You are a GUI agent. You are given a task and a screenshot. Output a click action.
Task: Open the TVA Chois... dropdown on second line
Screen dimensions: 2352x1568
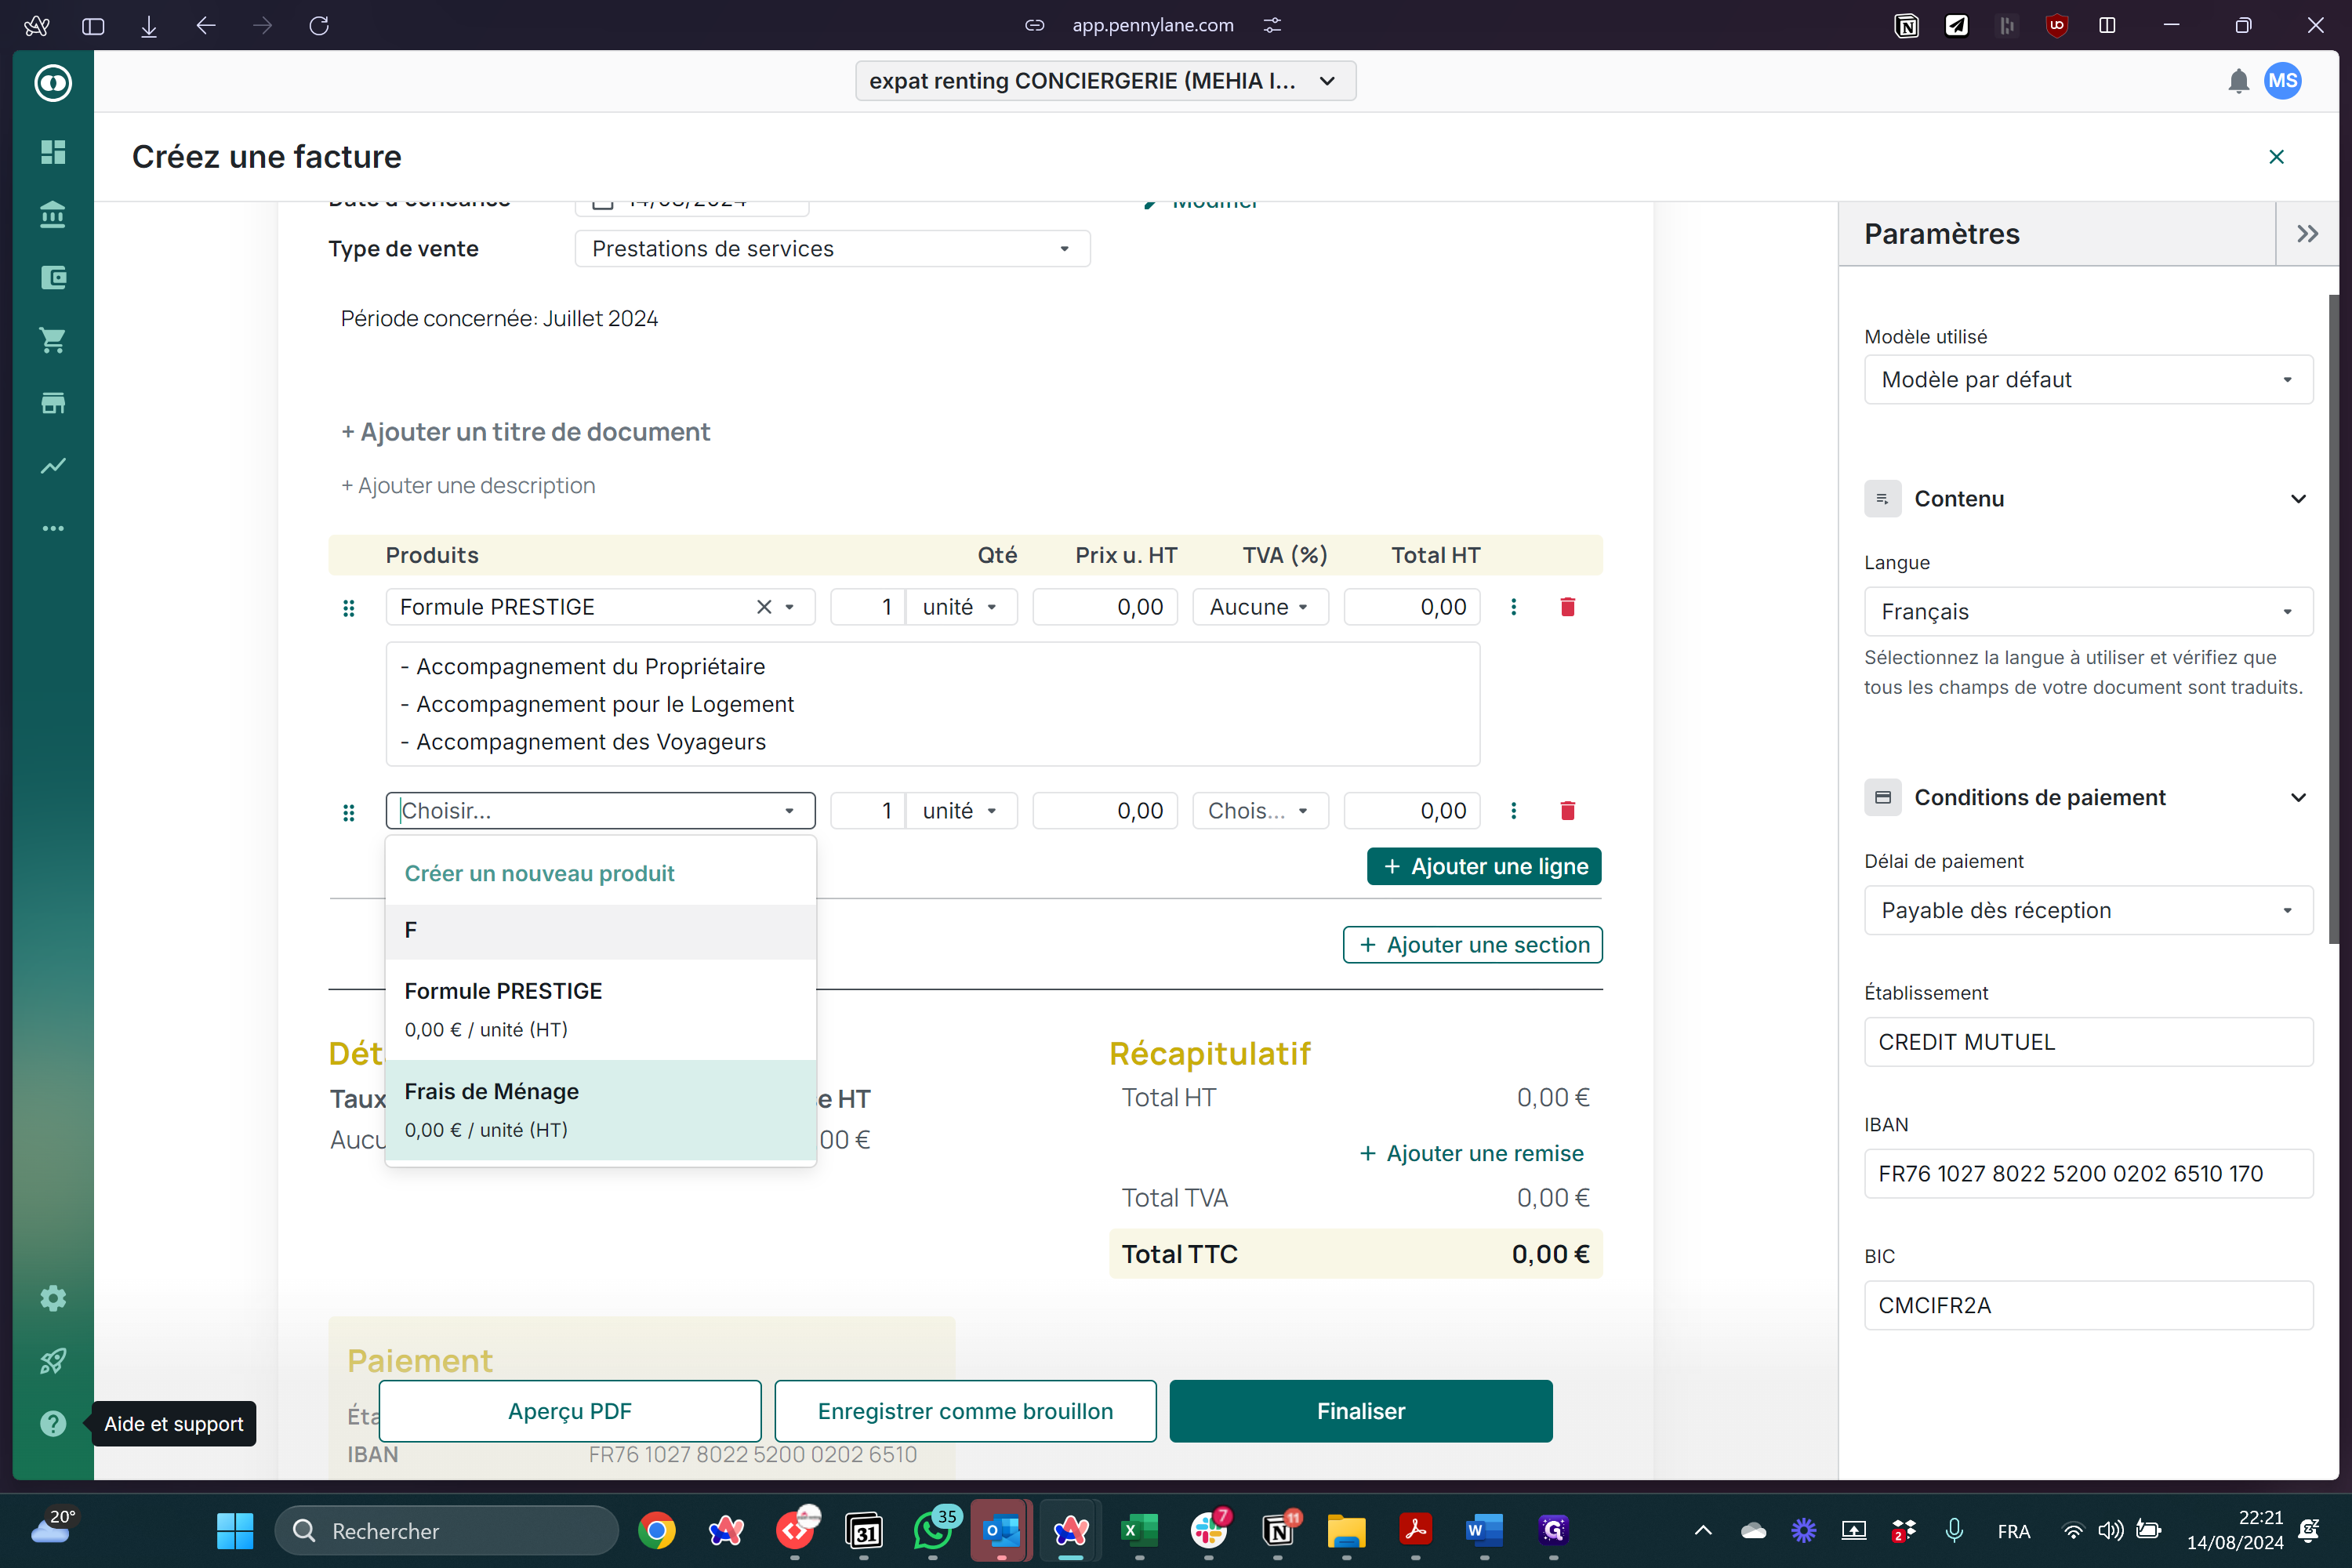point(1260,811)
